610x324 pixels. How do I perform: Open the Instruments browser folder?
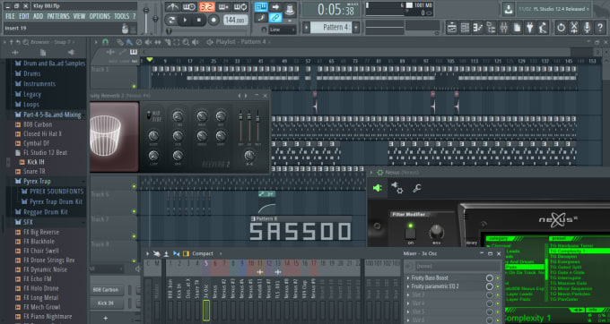pos(39,84)
